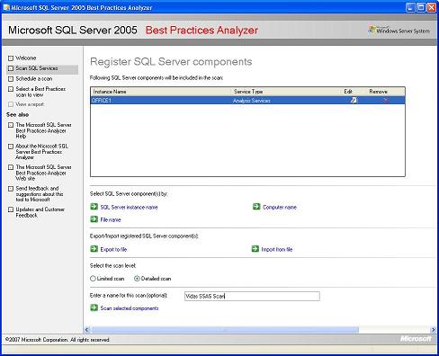Click the Analysis Services cell
Image resolution: width=439 pixels, height=356 pixels.
[x=252, y=101]
